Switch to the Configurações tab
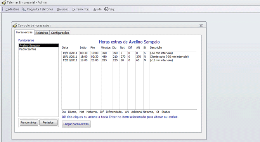This screenshot has width=260, height=142. click(x=60, y=33)
